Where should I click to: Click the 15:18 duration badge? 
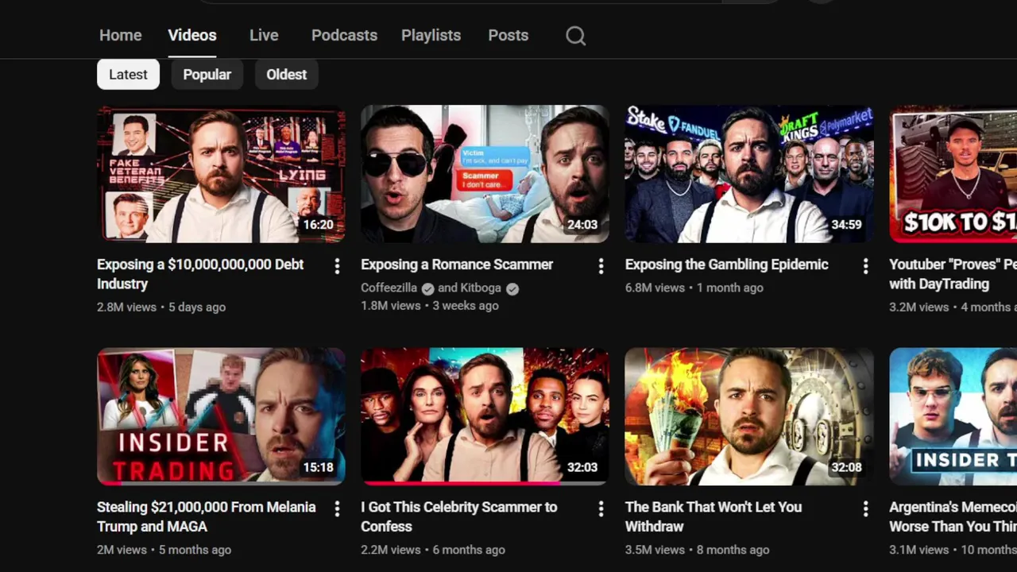click(318, 467)
